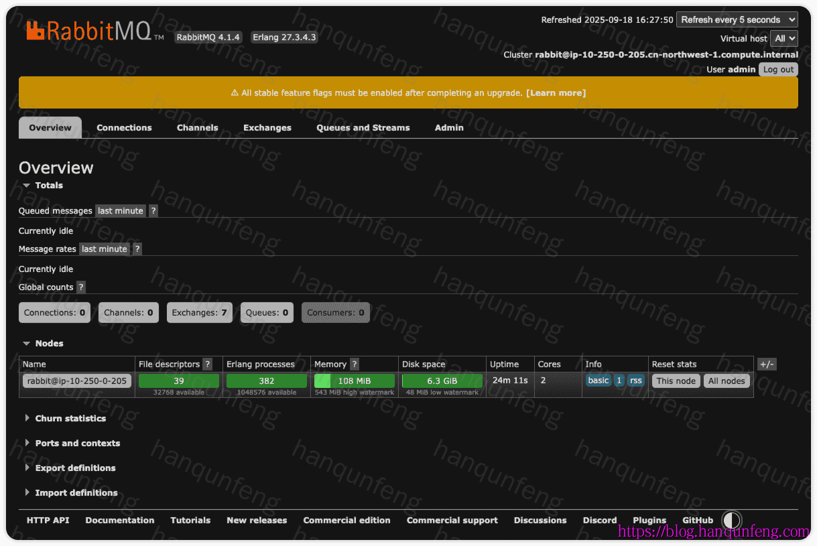
Task: Switch to the Overview tab
Action: click(x=50, y=127)
